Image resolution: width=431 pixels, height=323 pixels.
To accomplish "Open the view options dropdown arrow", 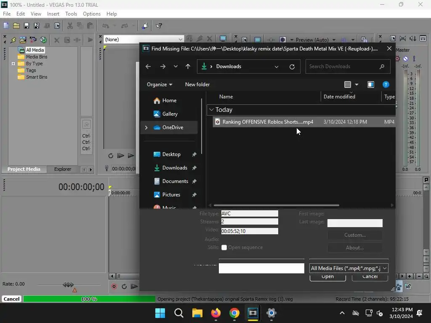I will [357, 85].
